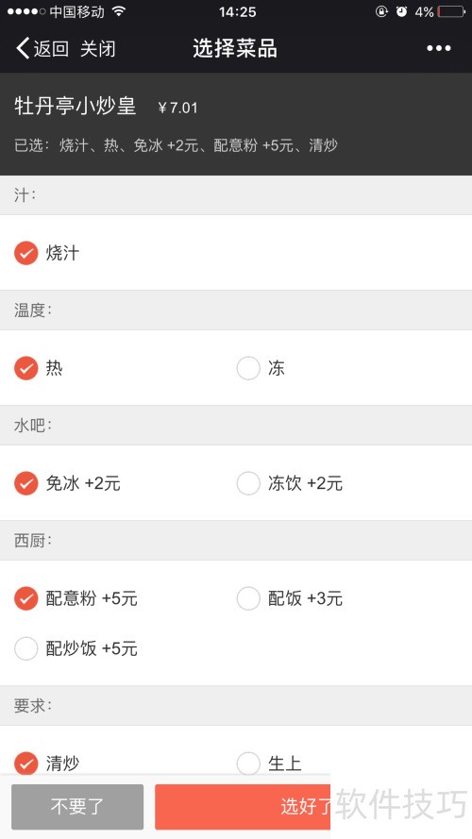
Task: Tap the rotation lock status icon
Action: pyautogui.click(x=381, y=11)
